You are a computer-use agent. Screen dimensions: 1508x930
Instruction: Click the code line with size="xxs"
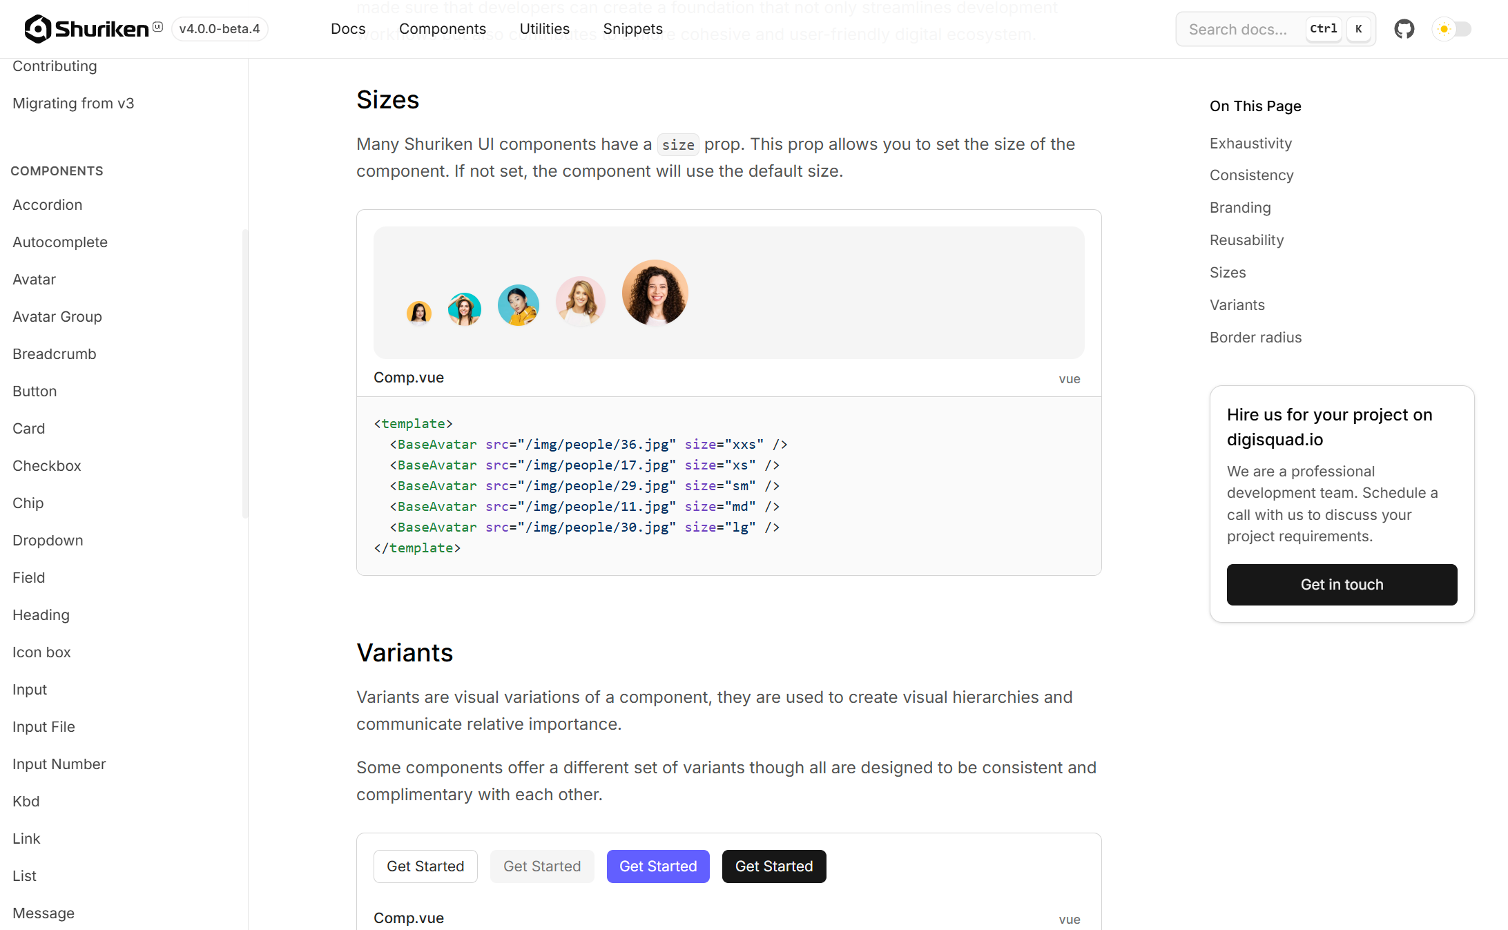pyautogui.click(x=588, y=445)
